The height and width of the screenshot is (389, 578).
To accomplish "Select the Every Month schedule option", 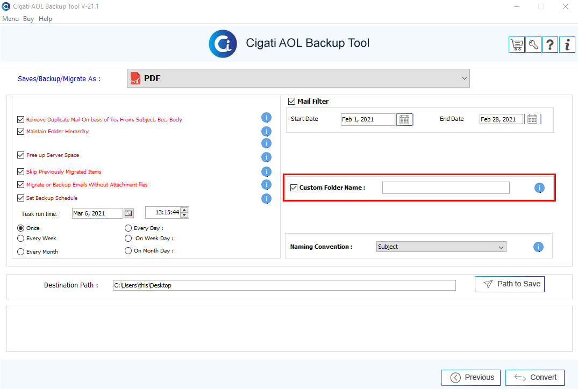I will tap(20, 251).
